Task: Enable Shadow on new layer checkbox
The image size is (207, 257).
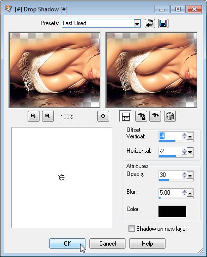Action: pyautogui.click(x=131, y=229)
